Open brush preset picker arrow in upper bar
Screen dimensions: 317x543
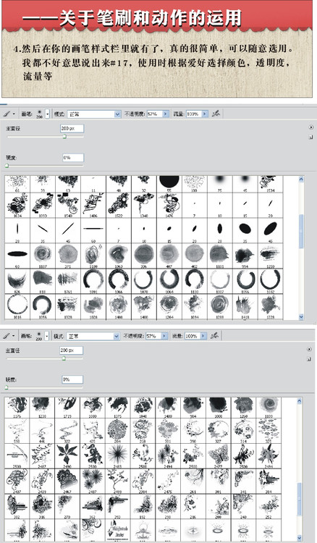pyautogui.click(x=48, y=114)
